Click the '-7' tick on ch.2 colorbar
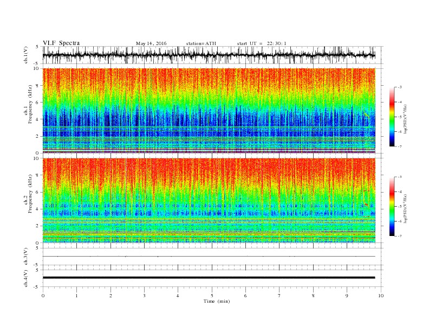 coord(400,236)
